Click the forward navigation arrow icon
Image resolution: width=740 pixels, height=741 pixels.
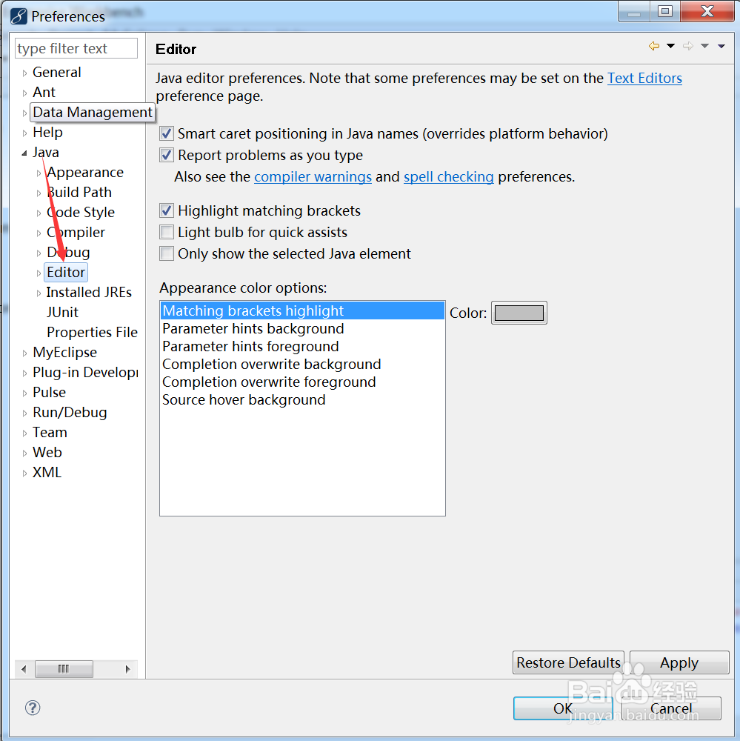[688, 46]
